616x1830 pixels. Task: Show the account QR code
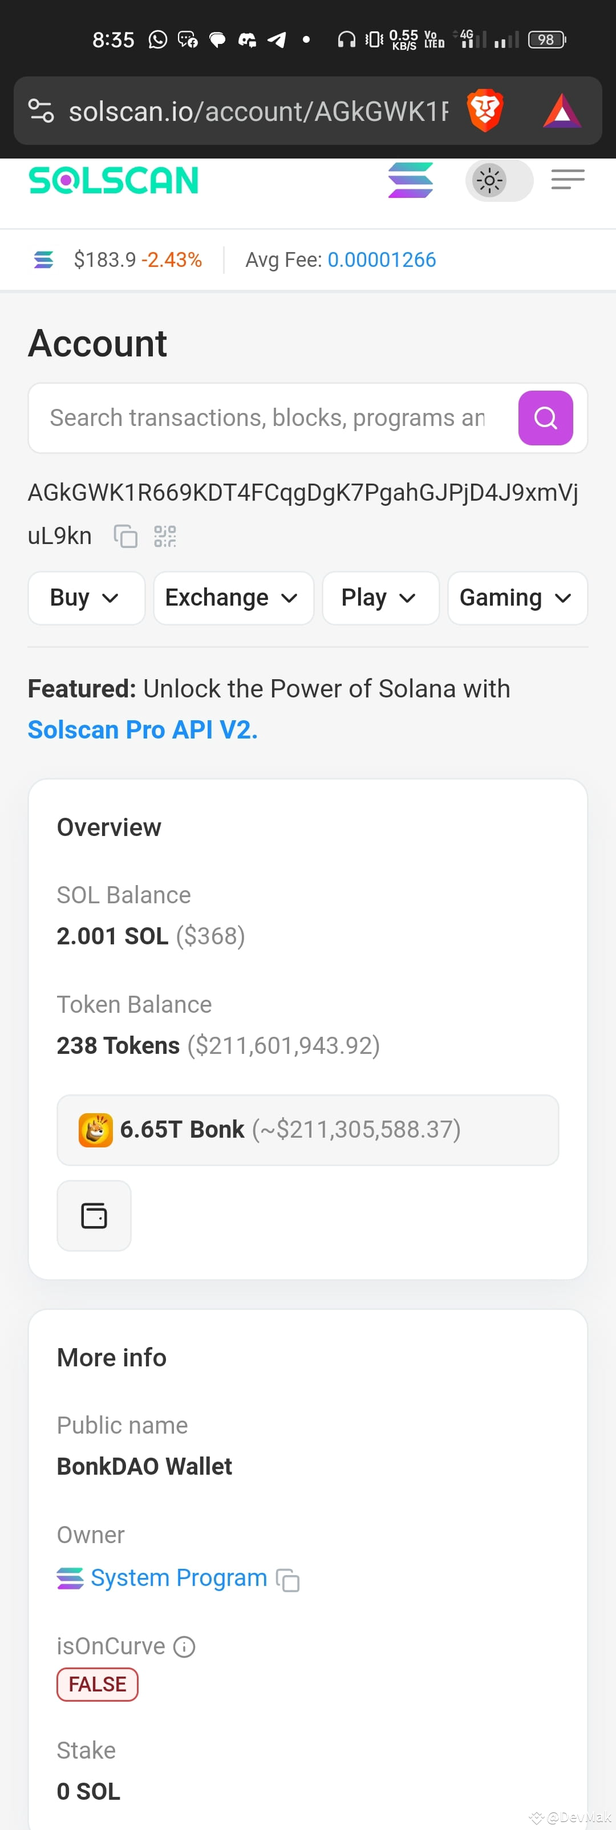[x=165, y=537]
